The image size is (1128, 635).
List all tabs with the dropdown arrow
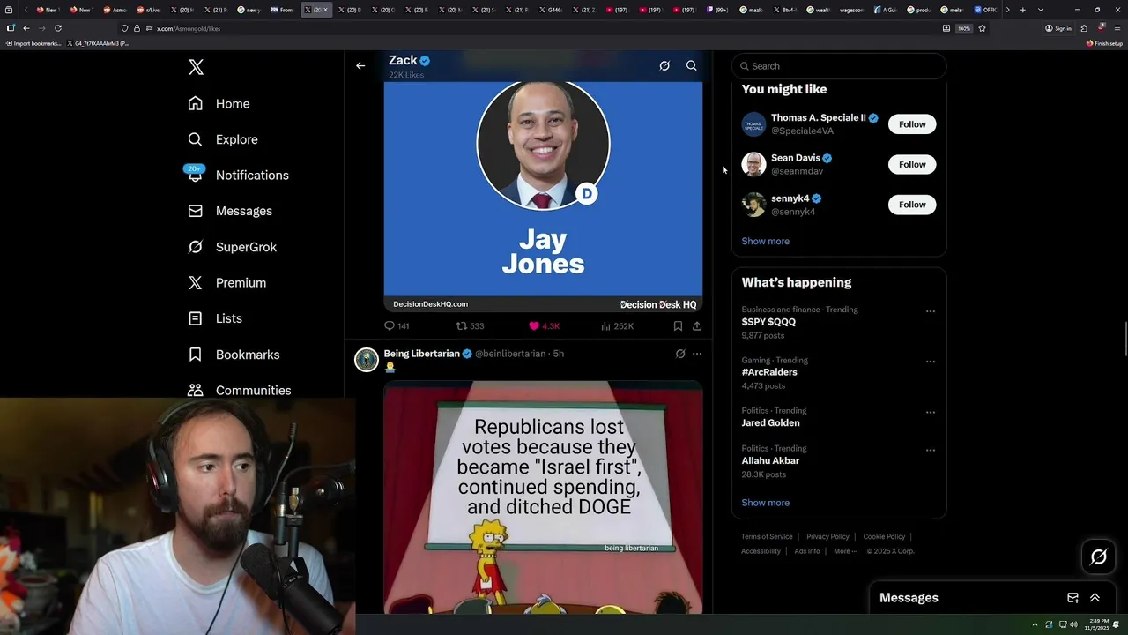tap(1041, 10)
